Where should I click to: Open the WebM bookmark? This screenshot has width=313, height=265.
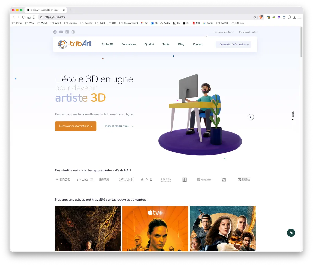point(165,23)
